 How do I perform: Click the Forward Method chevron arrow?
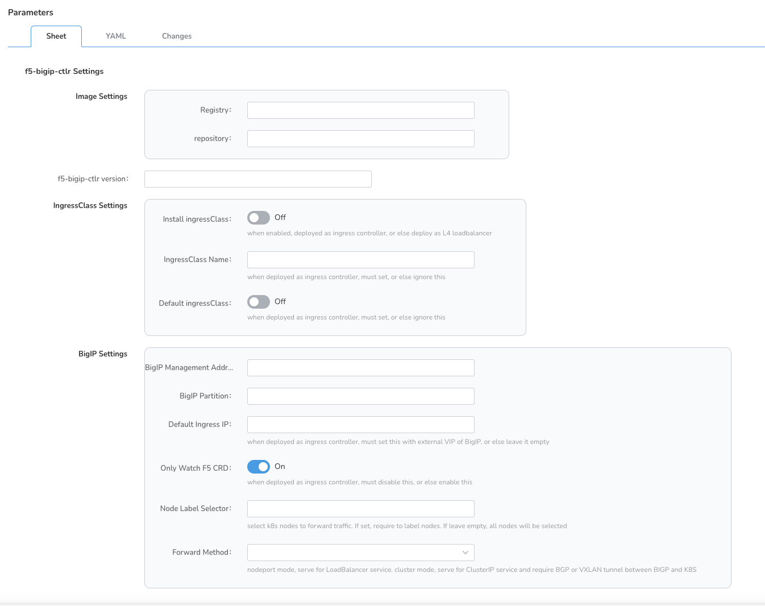[465, 553]
